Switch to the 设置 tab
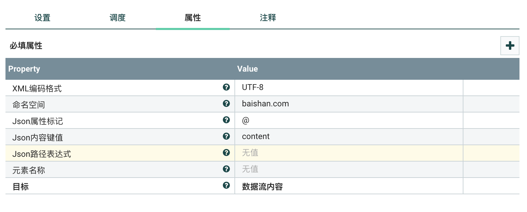This screenshot has height=212, width=527. click(42, 18)
